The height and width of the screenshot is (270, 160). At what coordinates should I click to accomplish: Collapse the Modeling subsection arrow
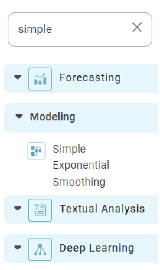coord(19,117)
